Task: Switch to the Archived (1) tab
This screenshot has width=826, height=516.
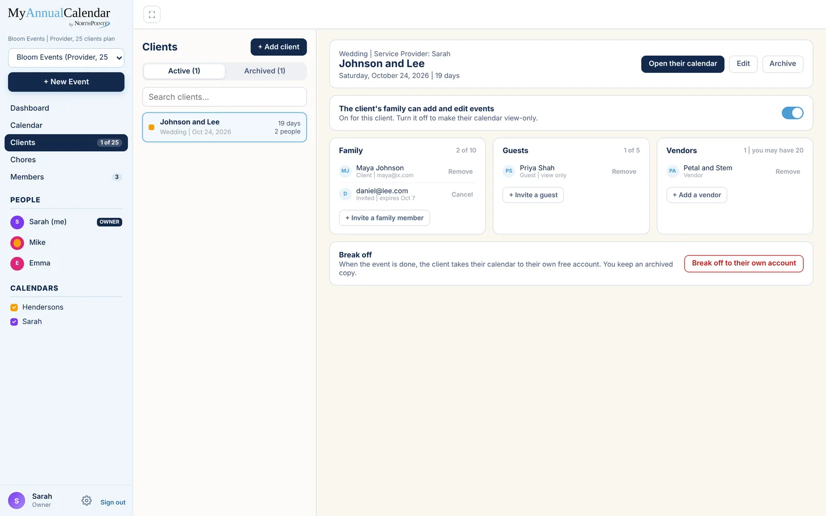Action: [x=265, y=71]
